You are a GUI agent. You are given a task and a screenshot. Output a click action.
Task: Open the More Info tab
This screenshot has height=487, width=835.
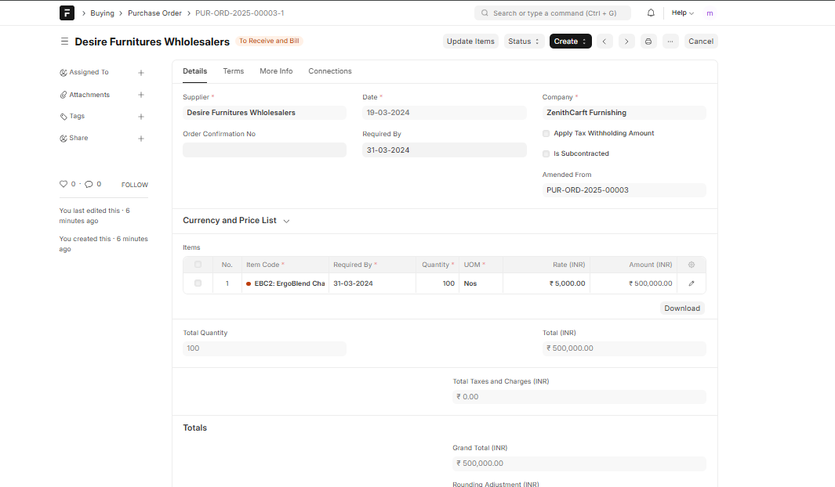276,71
